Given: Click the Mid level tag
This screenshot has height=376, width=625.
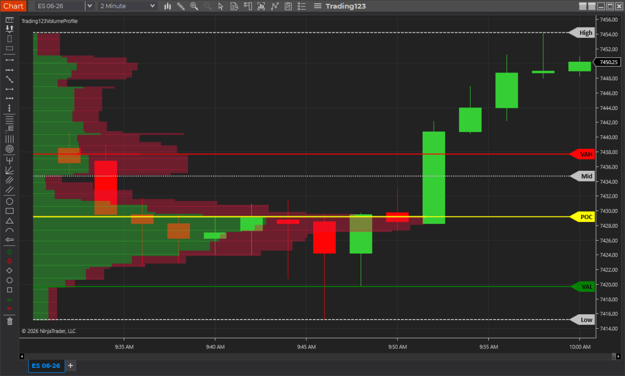Looking at the screenshot, I should [582, 176].
